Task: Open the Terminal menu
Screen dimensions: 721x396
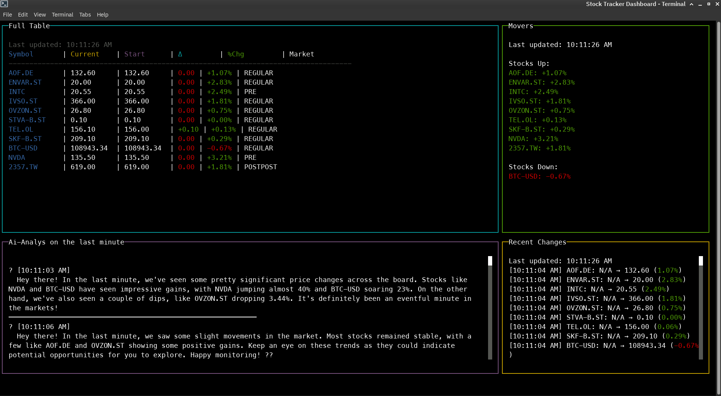Action: (62, 15)
